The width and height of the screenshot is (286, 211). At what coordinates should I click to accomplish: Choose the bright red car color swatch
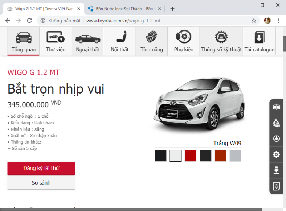coord(191,156)
